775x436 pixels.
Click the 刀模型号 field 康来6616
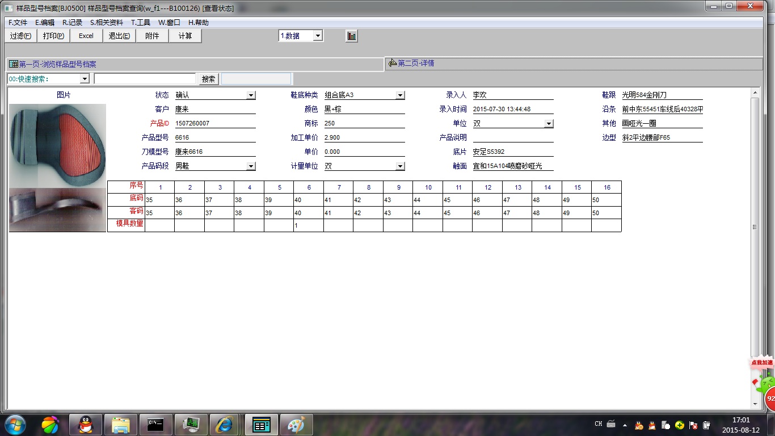pos(214,152)
